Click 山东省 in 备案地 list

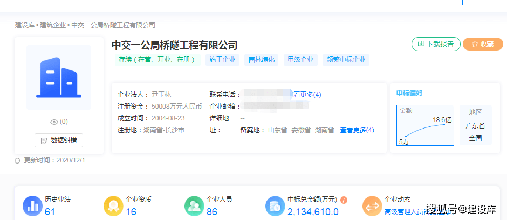click(278, 130)
